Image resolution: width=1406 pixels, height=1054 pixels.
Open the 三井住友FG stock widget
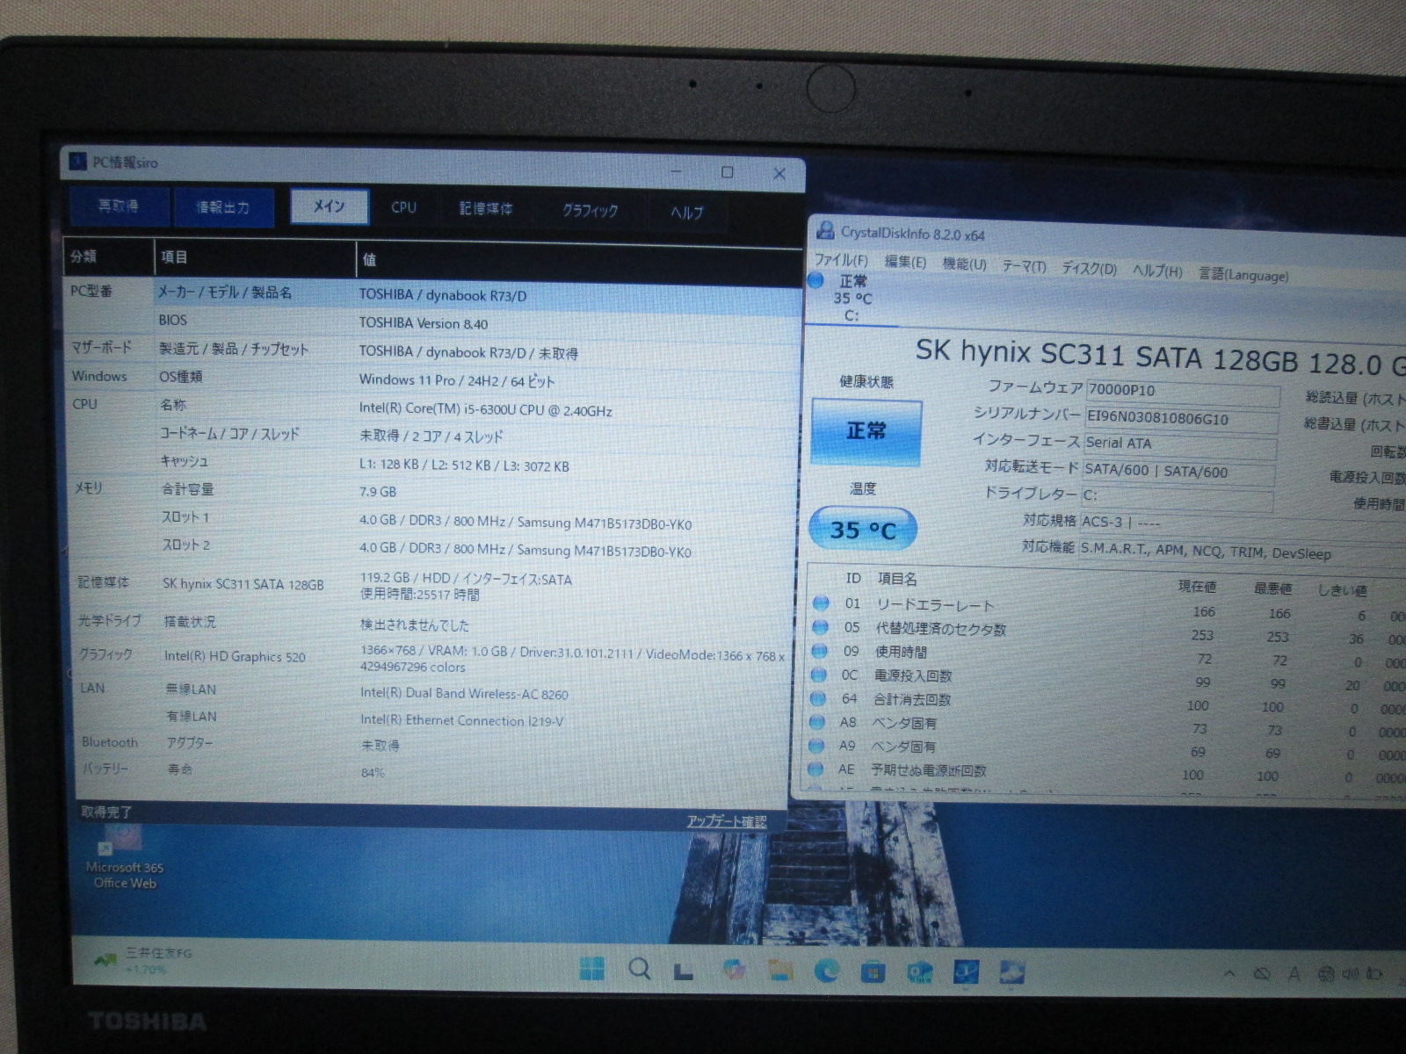(x=145, y=959)
